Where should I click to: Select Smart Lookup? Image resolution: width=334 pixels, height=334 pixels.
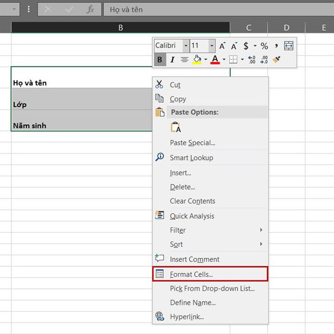[x=210, y=157]
